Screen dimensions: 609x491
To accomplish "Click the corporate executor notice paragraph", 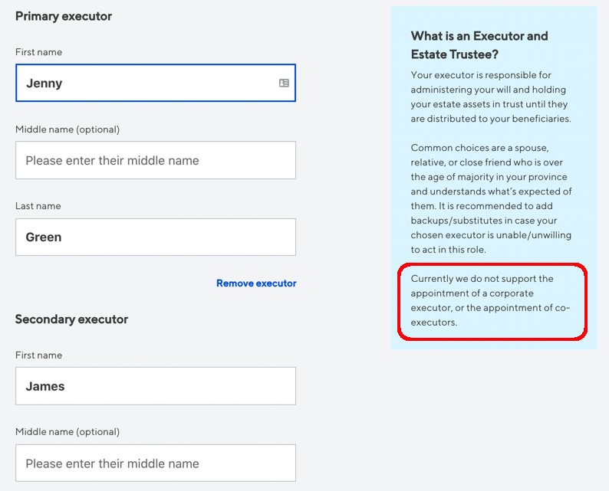I will [x=490, y=300].
